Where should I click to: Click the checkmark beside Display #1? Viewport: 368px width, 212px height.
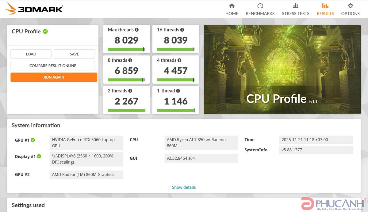39,156
